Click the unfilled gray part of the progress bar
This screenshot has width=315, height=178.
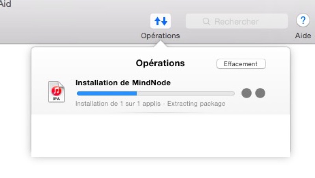coord(185,94)
